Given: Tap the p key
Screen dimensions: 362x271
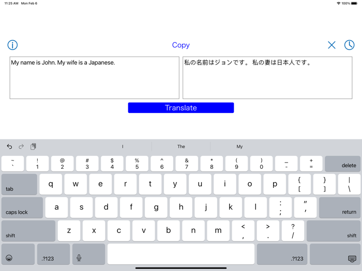Looking at the screenshot, I should [x=275, y=184].
